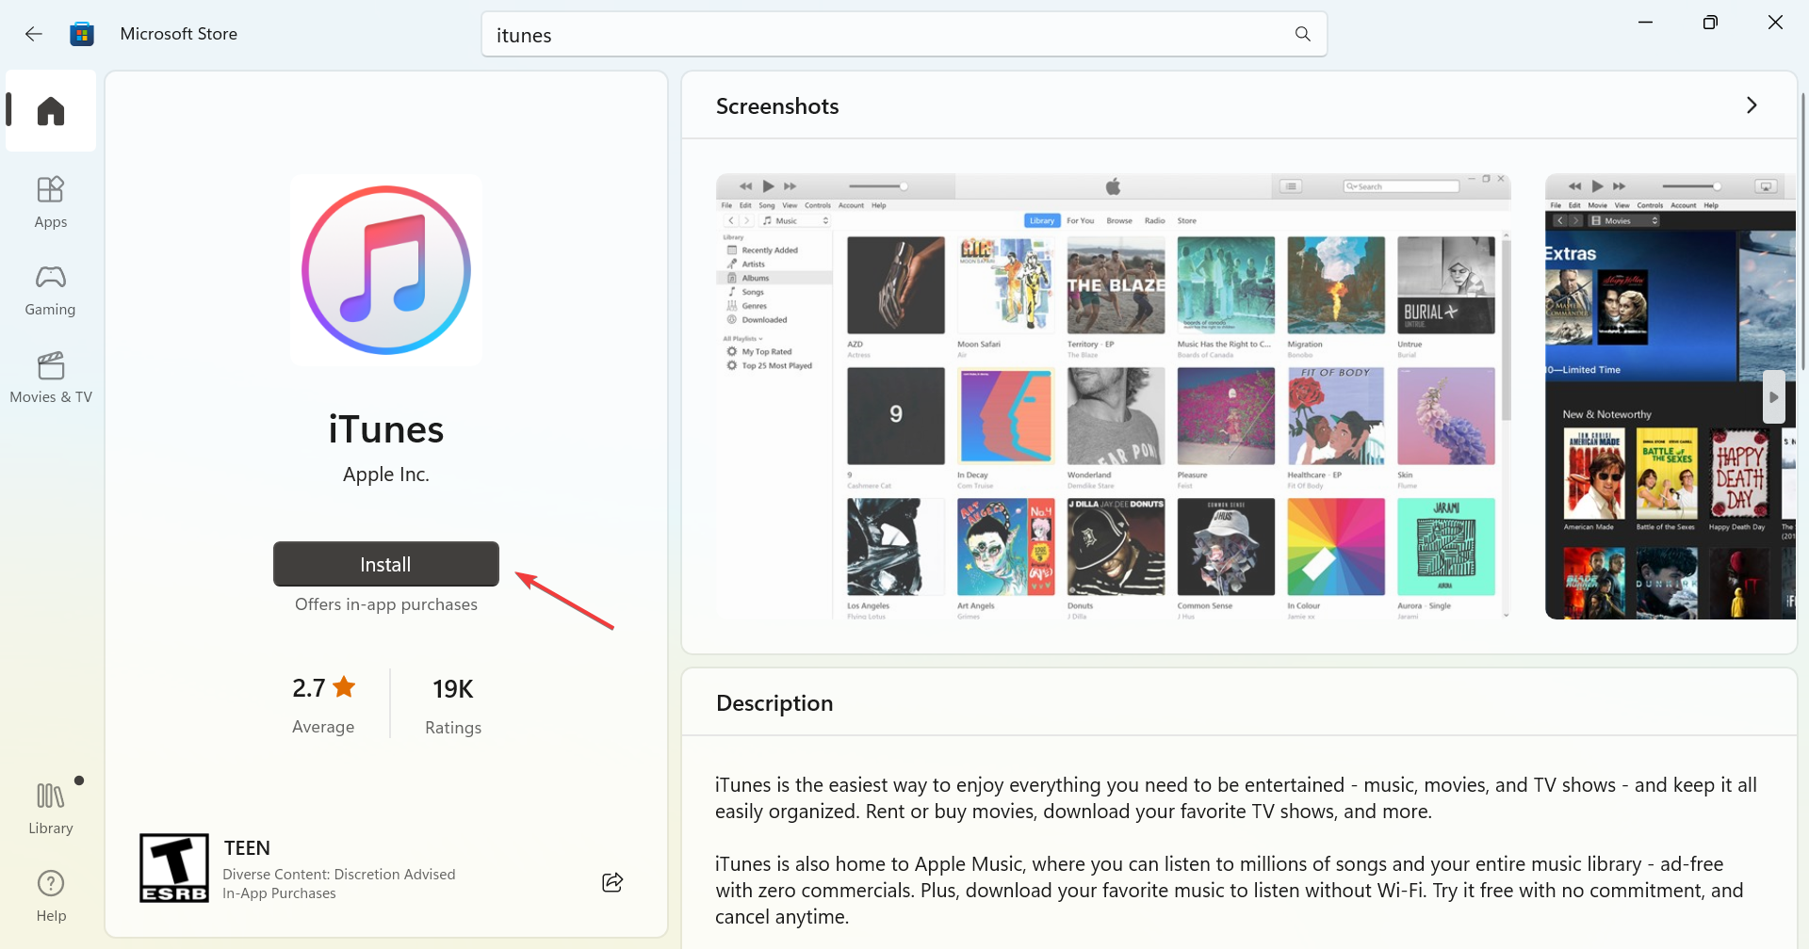The image size is (1809, 949).
Task: Open the Apps section
Action: [x=51, y=202]
